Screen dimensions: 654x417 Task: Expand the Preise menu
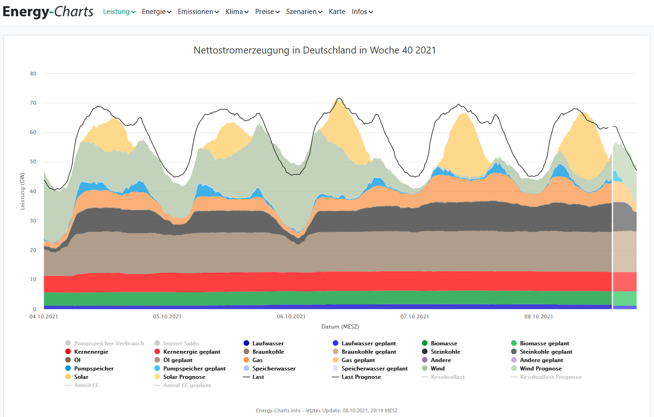point(267,12)
